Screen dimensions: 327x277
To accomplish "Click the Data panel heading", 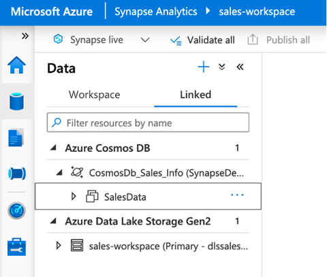I will [x=61, y=68].
